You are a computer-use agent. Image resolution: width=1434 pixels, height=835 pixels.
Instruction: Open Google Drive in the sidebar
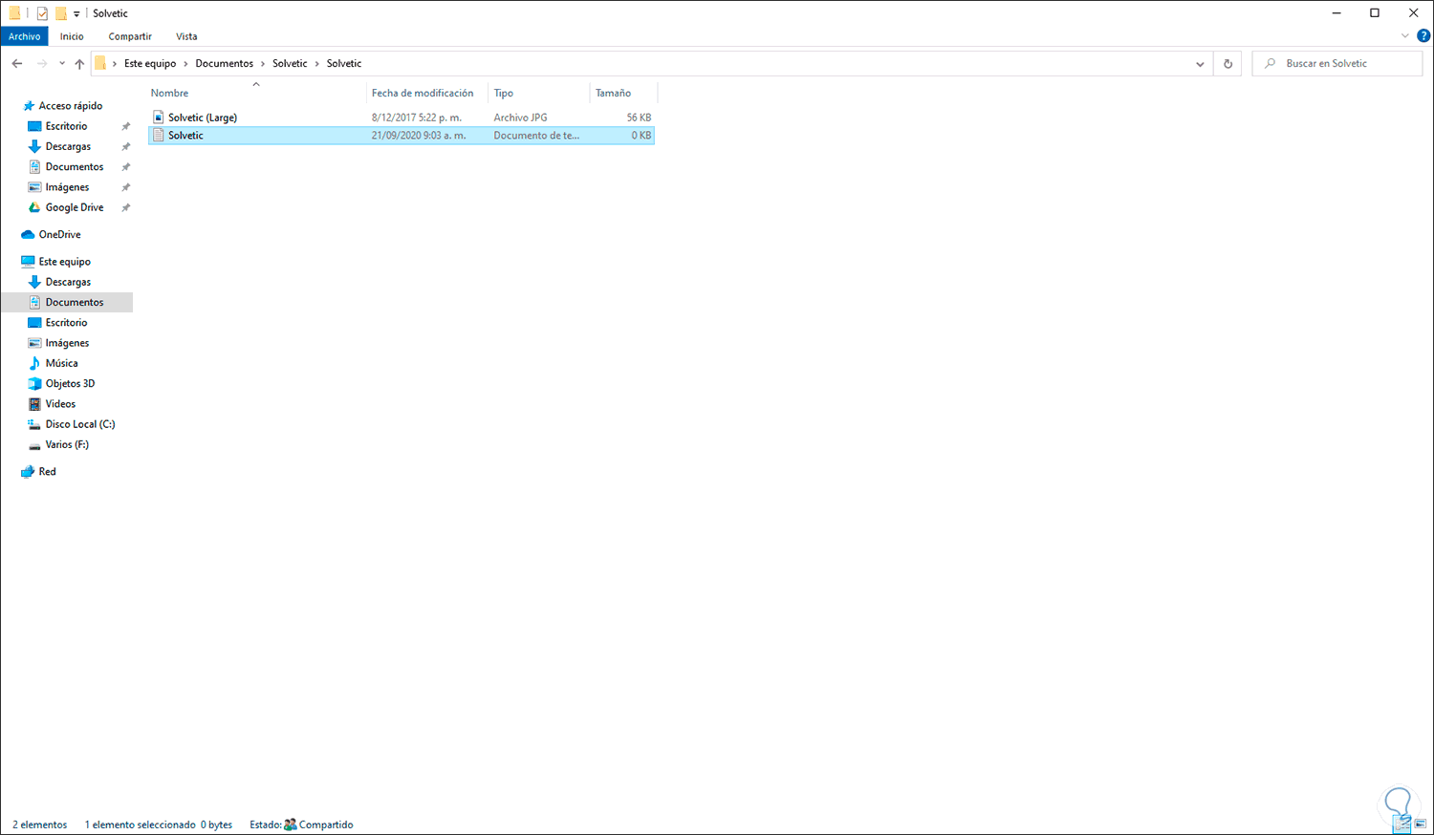[75, 207]
